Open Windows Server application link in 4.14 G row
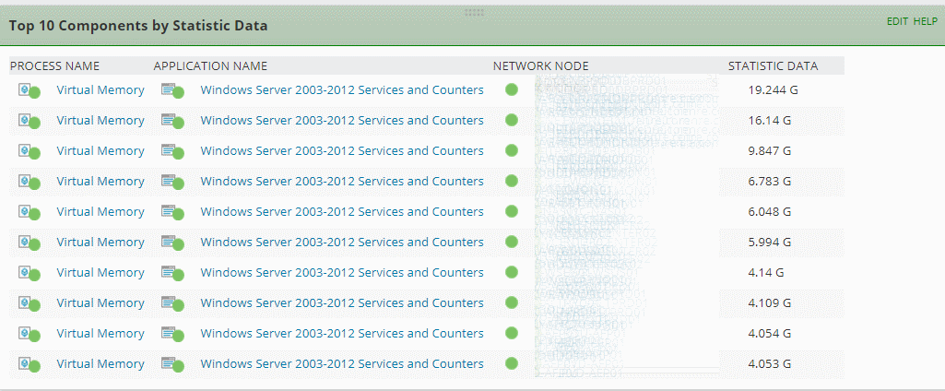 click(342, 273)
